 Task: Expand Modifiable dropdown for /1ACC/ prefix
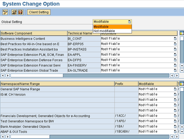pos(175,116)
